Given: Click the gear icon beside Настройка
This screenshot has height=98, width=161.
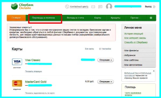Looking at the screenshot, I should pyautogui.click(x=100, y=49).
